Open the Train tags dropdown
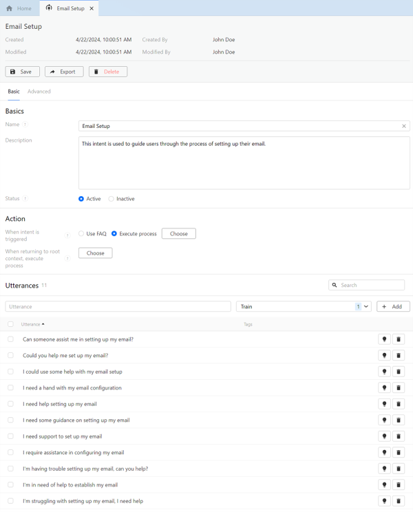 tap(304, 307)
